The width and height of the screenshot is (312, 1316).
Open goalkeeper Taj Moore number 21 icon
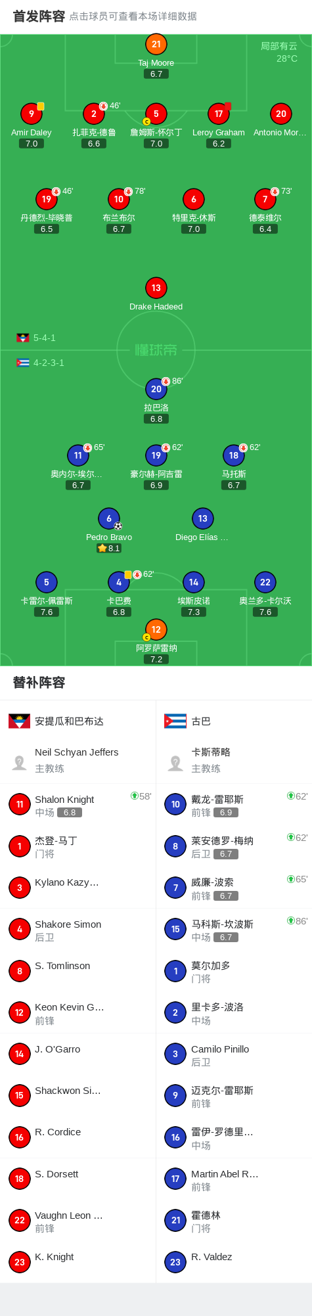coord(156,44)
